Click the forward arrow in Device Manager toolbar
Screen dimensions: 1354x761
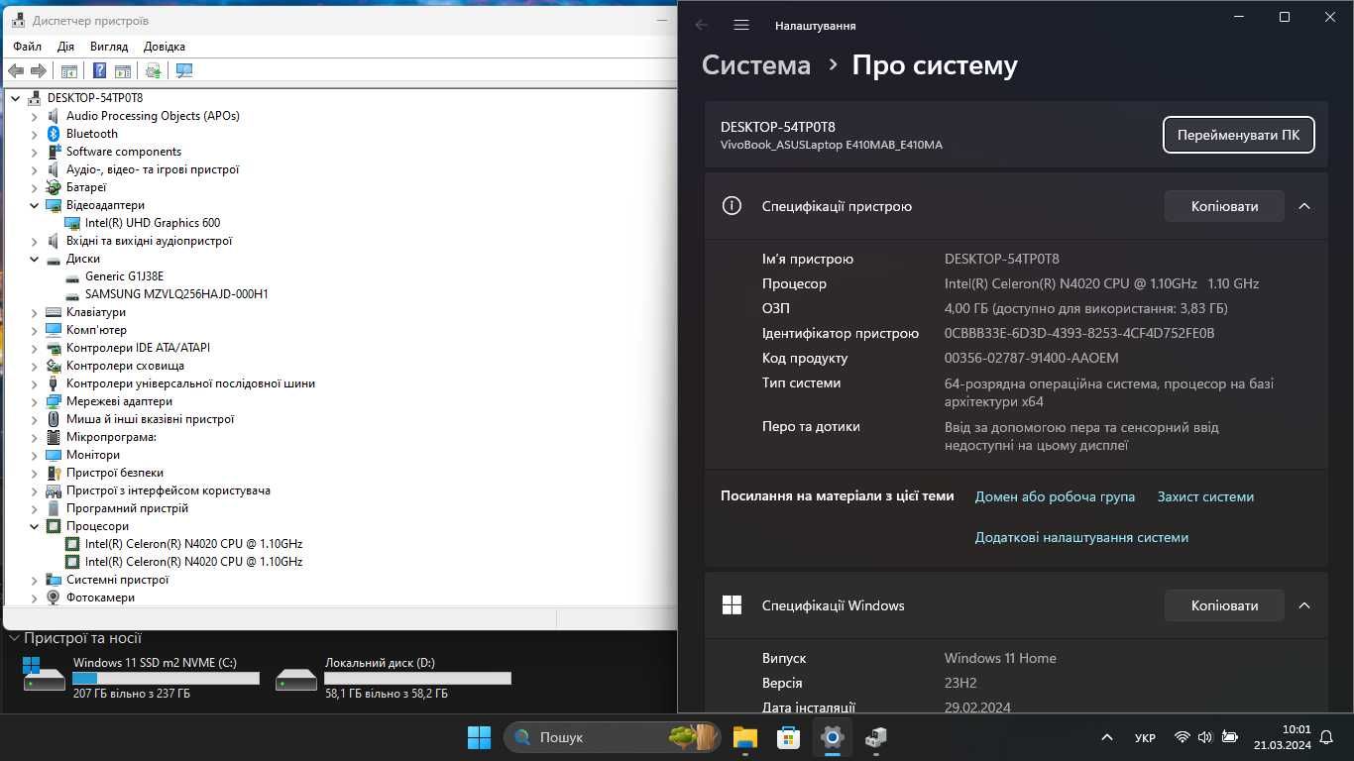tap(39, 70)
